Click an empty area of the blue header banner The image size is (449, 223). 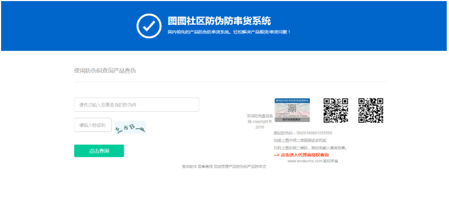(374, 25)
